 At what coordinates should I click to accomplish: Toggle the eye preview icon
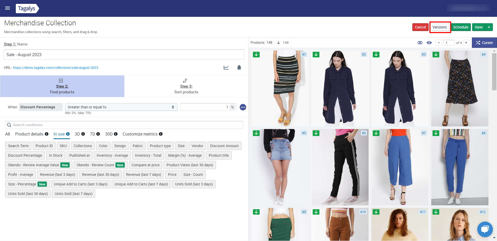(x=429, y=43)
